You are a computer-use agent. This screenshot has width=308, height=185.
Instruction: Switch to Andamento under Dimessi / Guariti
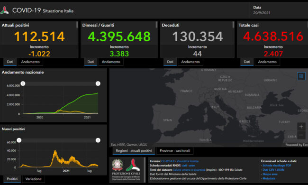[111, 62]
